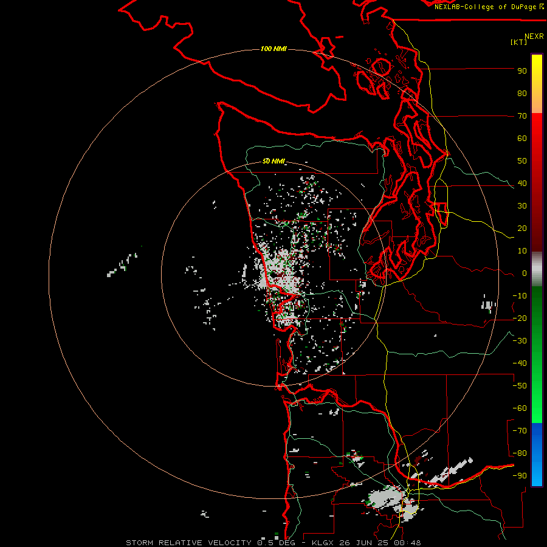Select the 60 knot scale label
Screen dimensions: 547x547
pyautogui.click(x=522, y=139)
